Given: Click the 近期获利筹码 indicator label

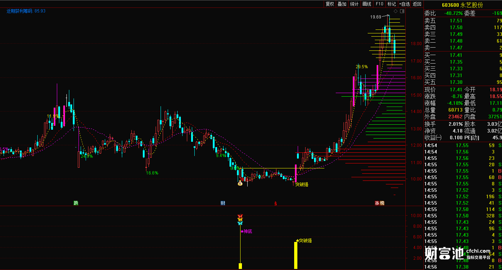Looking at the screenshot, I should 26,11.
